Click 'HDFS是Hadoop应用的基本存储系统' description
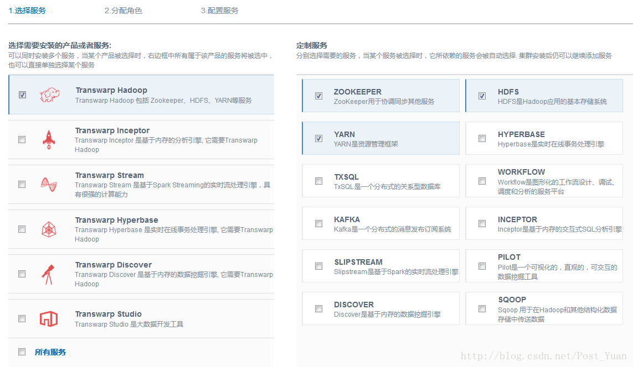Image resolution: width=633 pixels, height=367 pixels. pos(552,102)
